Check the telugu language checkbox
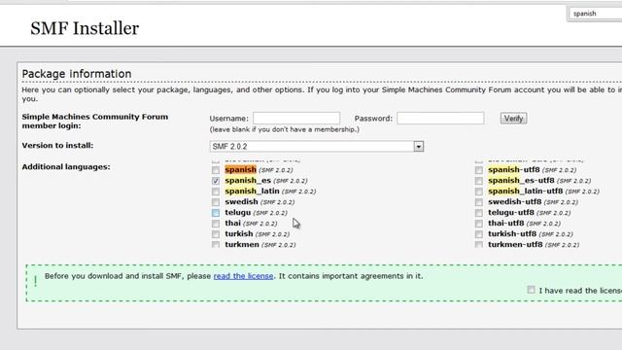Screen dimensions: 622x350 click(x=216, y=213)
